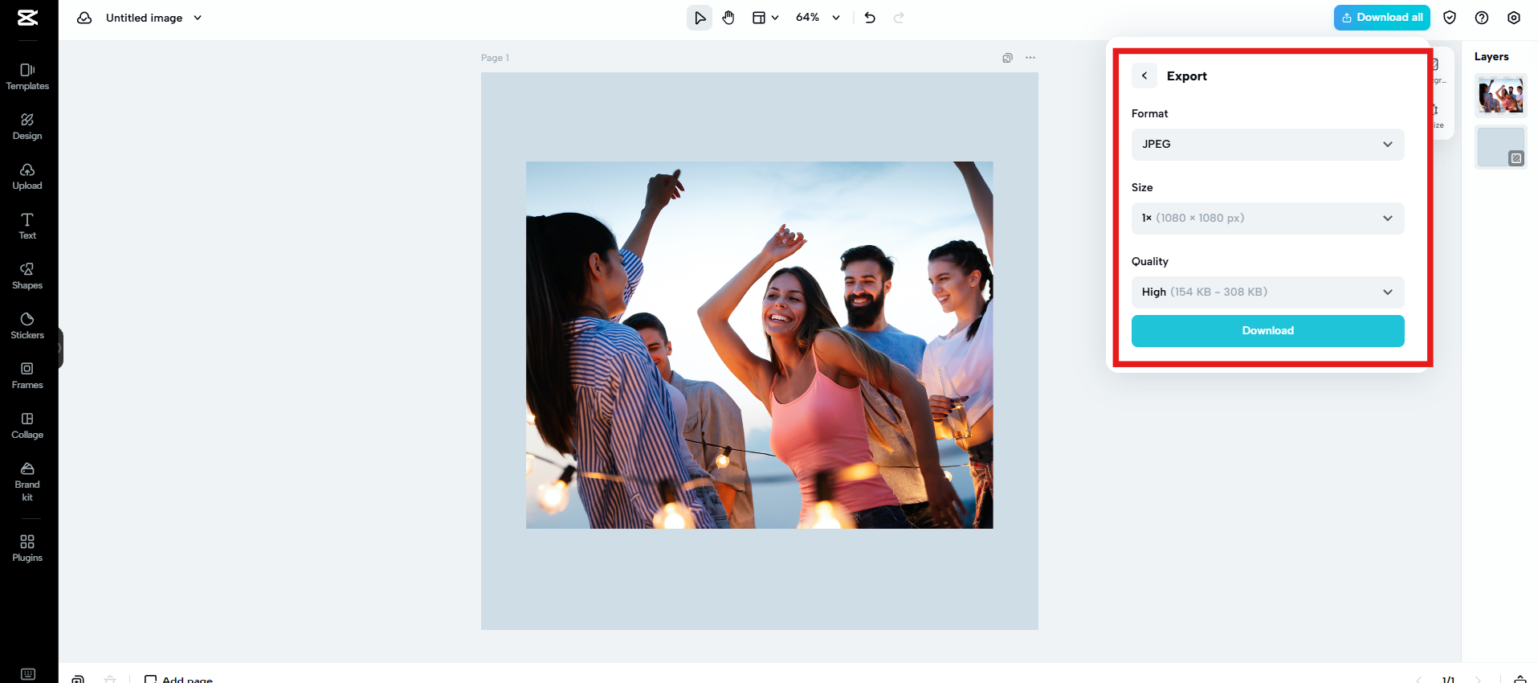Duplicate Page 1 using the copy icon
Screen dimensions: 1538x683
coord(1007,58)
